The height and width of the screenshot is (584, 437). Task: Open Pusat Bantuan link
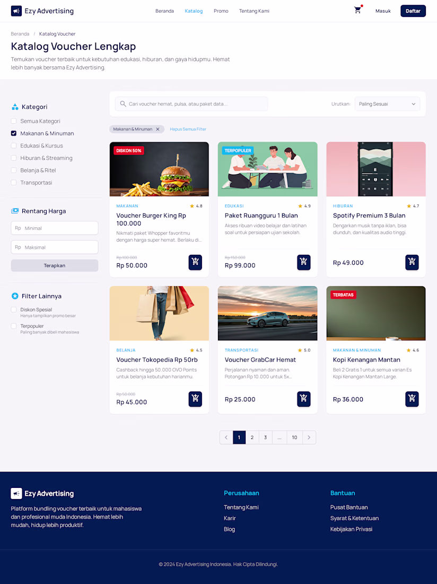point(349,507)
